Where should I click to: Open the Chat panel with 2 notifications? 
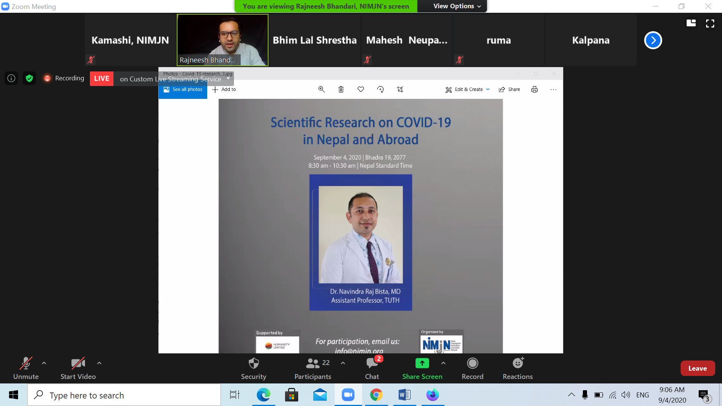(x=372, y=368)
